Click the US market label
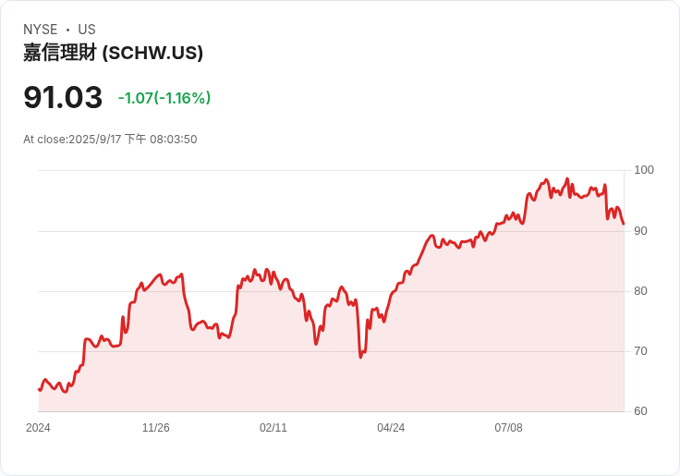This screenshot has width=680, height=476. click(x=87, y=30)
